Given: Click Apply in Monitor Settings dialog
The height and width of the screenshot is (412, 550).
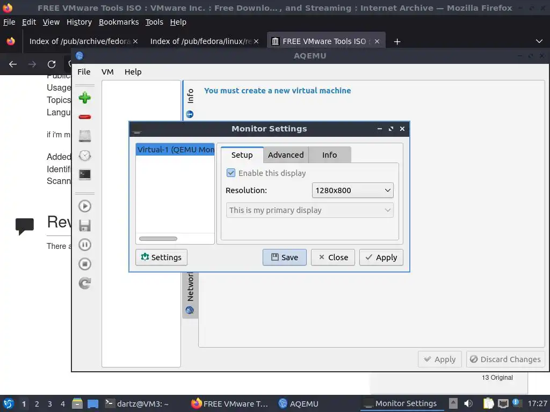Looking at the screenshot, I should 381,257.
